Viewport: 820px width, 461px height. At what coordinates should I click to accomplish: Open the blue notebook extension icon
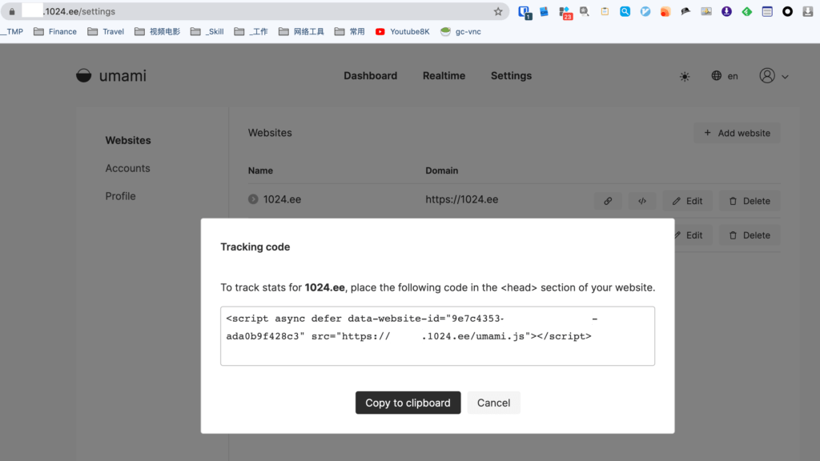[545, 11]
